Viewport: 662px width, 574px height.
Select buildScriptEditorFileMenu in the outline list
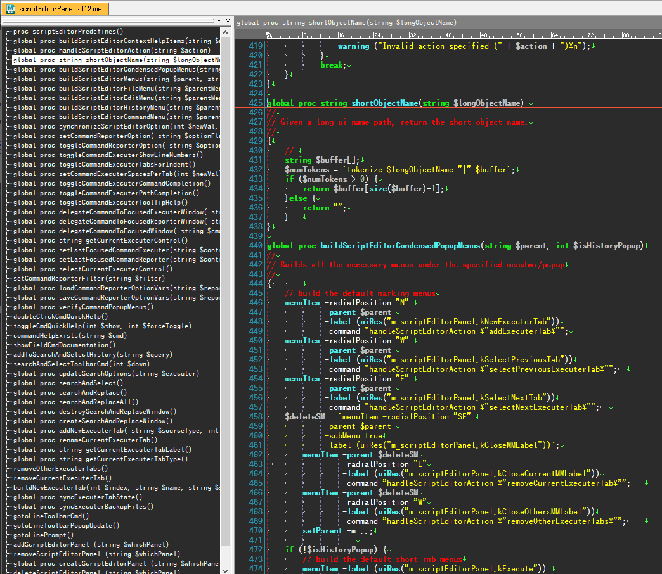(117, 88)
